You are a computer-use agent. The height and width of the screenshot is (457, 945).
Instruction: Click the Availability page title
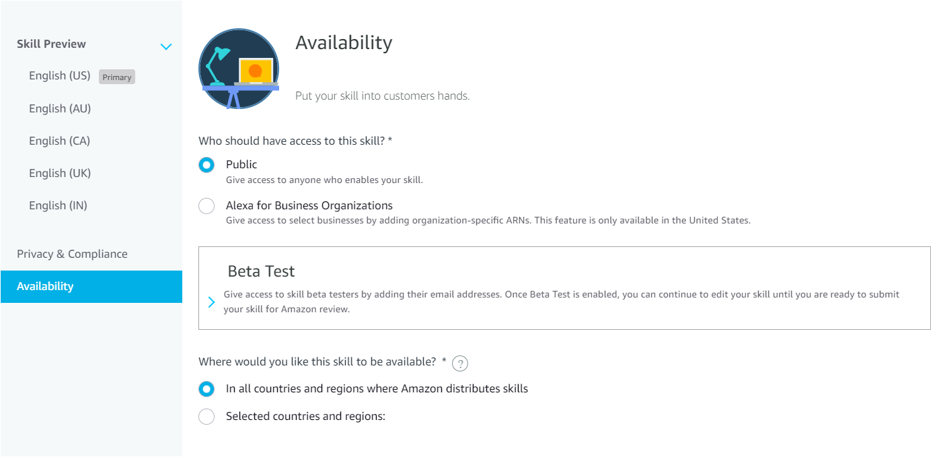tap(344, 42)
